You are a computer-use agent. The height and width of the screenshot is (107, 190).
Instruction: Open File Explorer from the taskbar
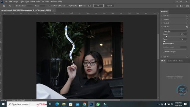(64, 104)
